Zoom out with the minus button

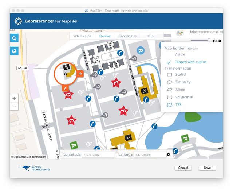point(14,107)
